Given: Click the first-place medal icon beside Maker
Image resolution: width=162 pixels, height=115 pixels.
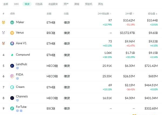Looking at the screenshot, I should [x=4, y=22].
